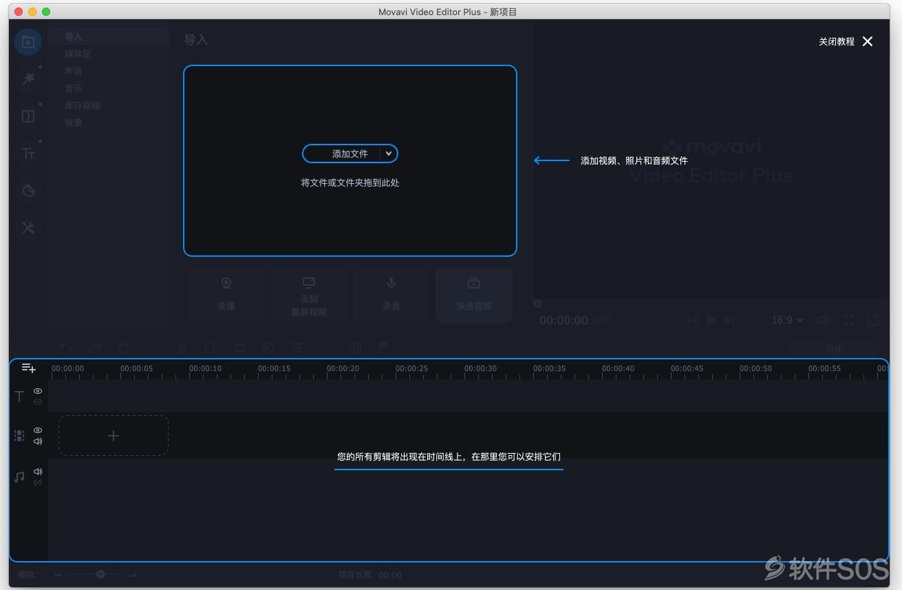Open the More tools wrench icon

[28, 228]
